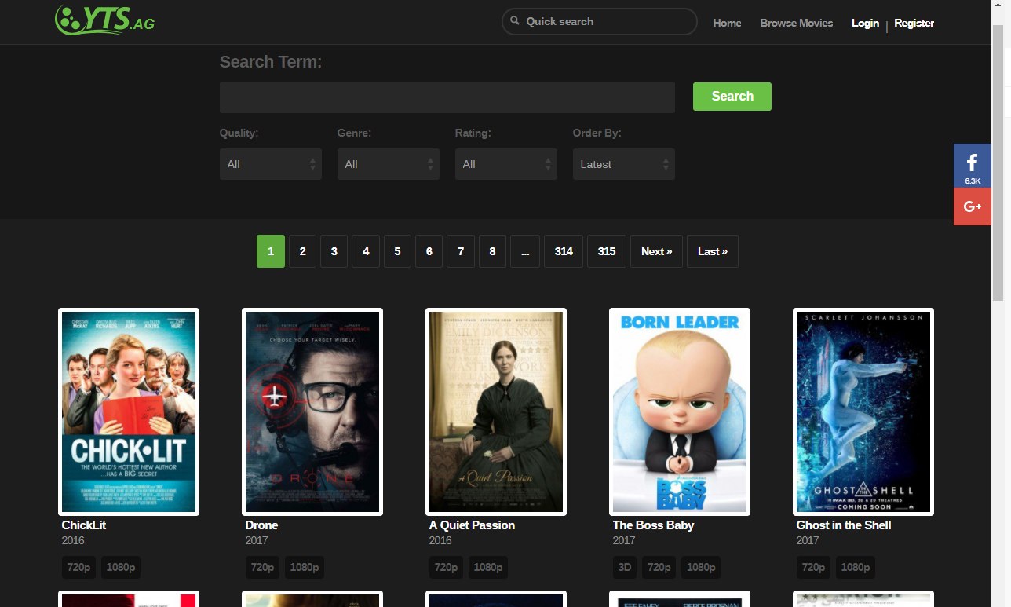Click the Next page button

[x=656, y=250]
